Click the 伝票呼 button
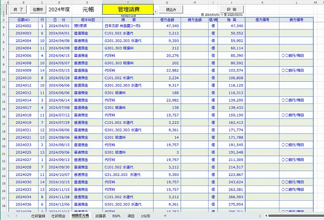324x220 pixels. pyautogui.click(x=38, y=9)
